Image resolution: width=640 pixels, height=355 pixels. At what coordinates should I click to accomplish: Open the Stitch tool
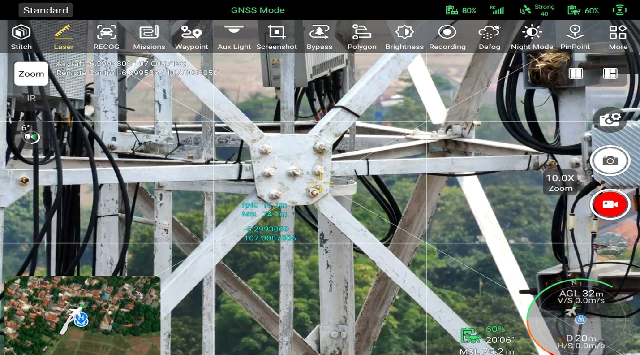click(21, 37)
